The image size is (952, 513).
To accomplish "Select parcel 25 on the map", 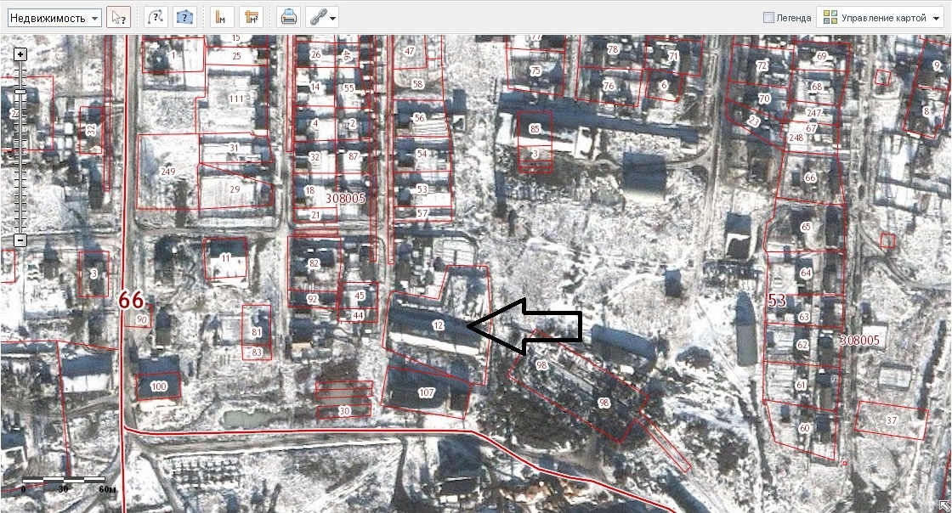I will coord(237,56).
